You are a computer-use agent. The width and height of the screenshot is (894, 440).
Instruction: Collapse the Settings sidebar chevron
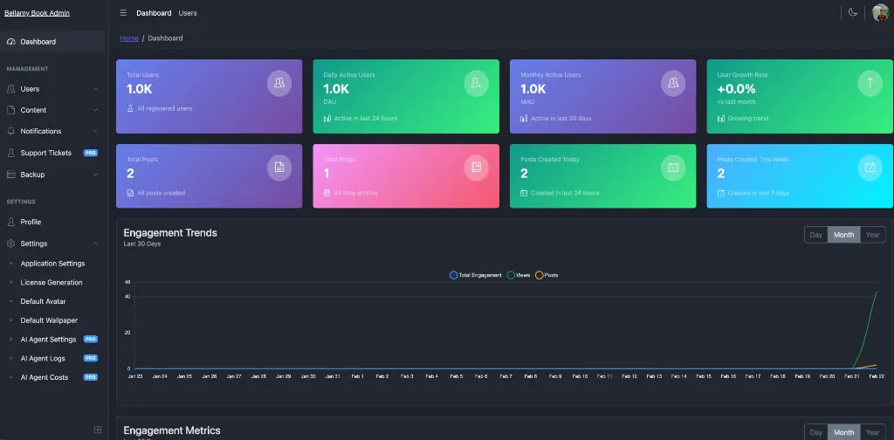pos(95,244)
